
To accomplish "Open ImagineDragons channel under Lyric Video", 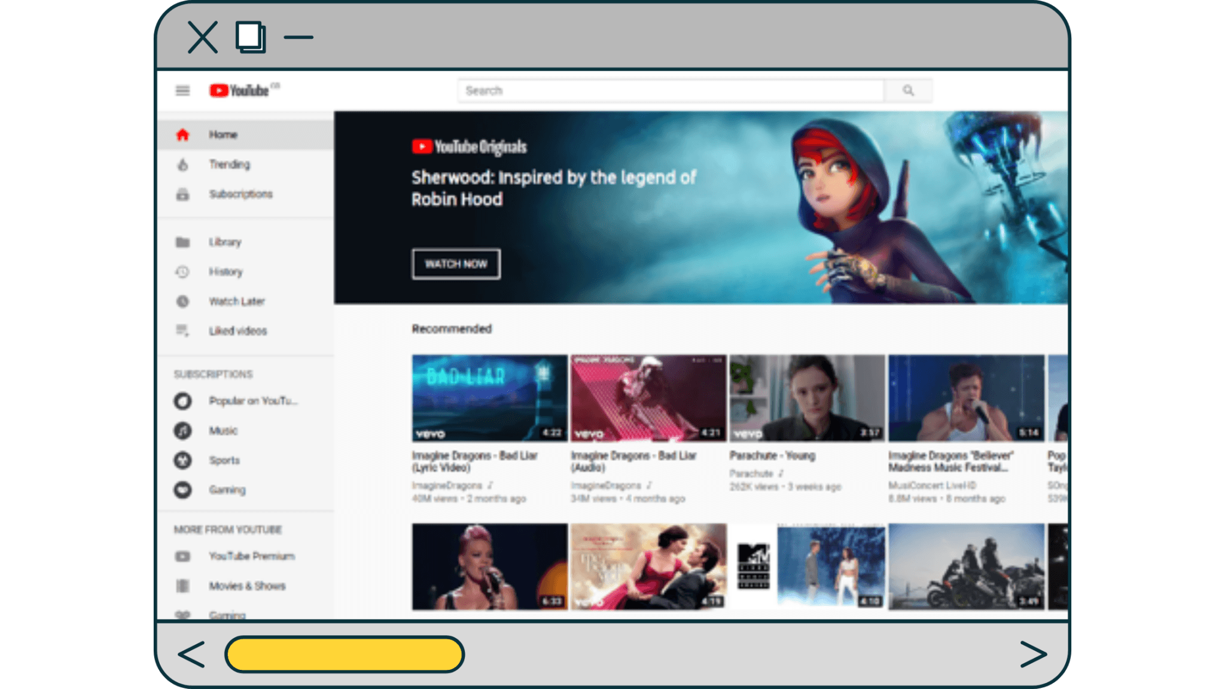I will pyautogui.click(x=447, y=486).
